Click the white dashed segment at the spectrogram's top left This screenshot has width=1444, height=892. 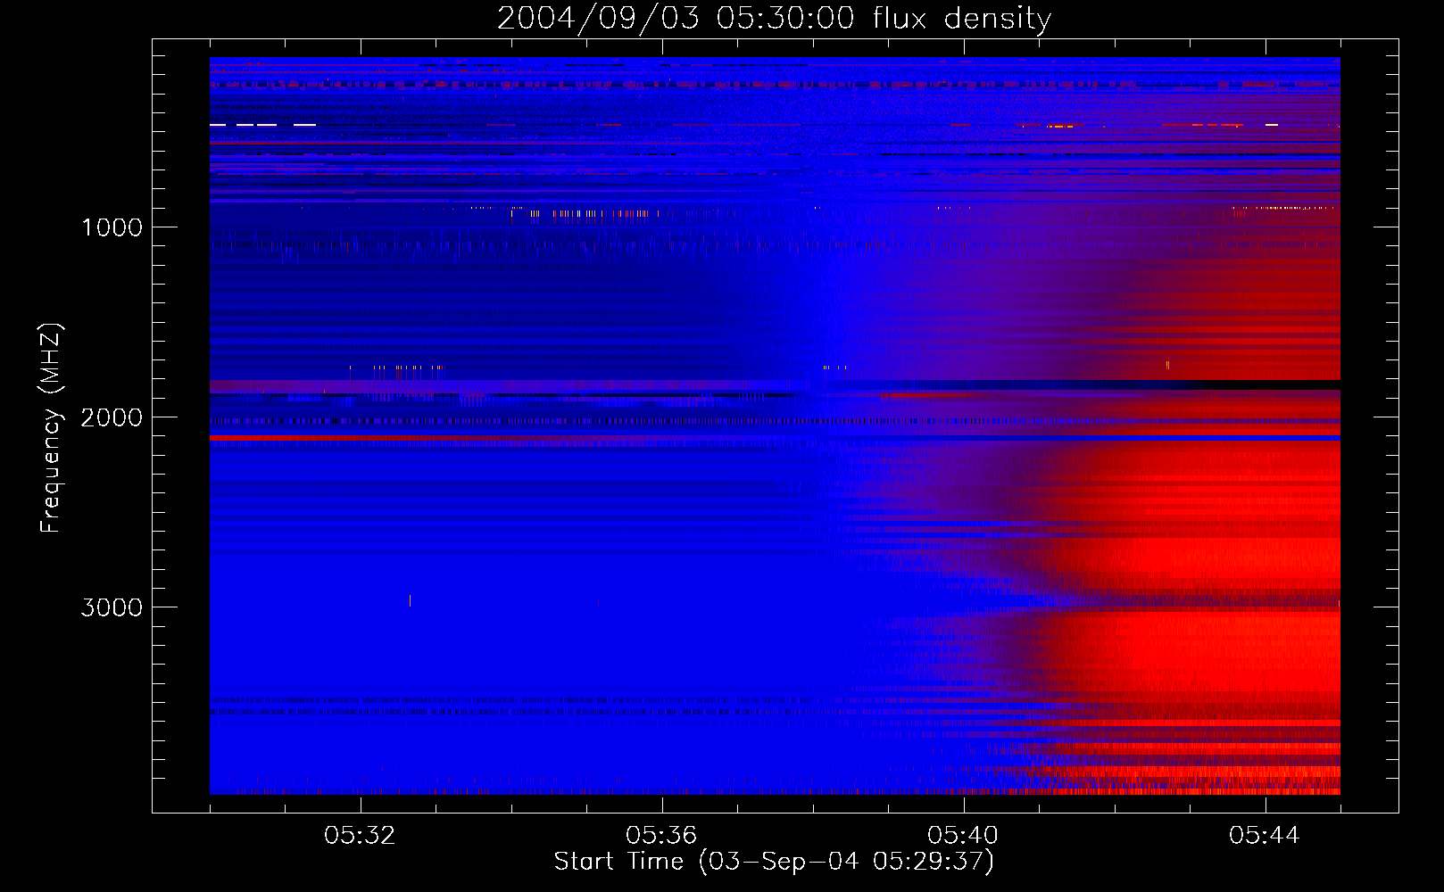[262, 125]
